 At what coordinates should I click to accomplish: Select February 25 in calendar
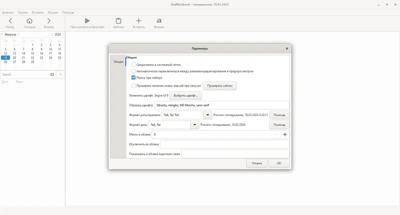[59, 57]
